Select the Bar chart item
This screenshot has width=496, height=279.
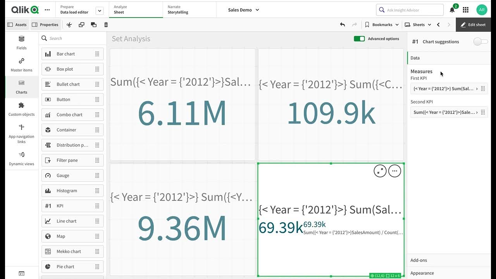pos(72,54)
